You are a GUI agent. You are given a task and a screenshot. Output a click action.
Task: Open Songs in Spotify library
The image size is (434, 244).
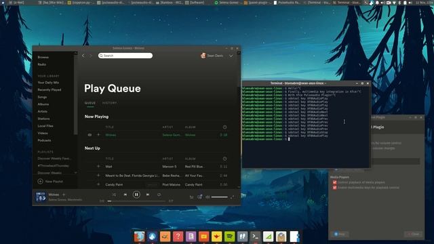point(42,97)
